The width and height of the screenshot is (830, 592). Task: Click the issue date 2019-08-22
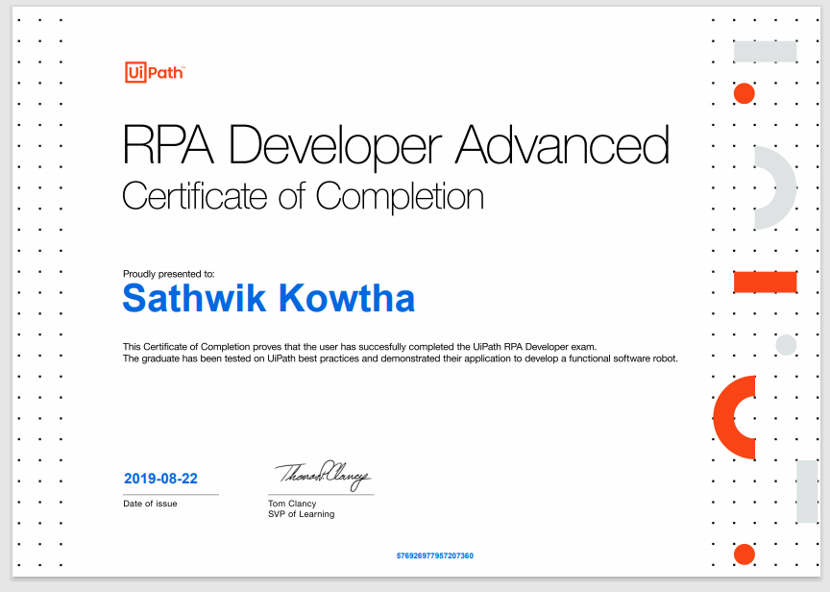tap(160, 478)
